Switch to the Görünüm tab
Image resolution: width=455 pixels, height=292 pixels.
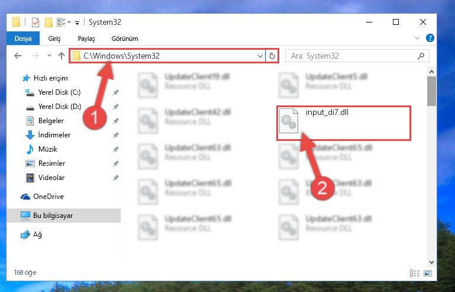pos(125,38)
